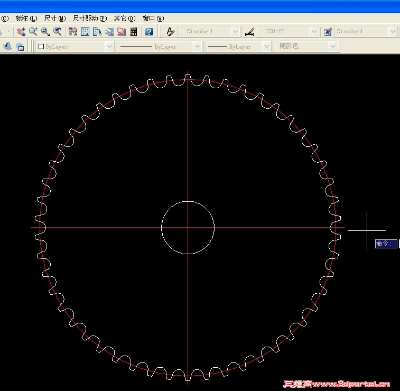Activate the Pan realtime hand tool

pos(21,32)
